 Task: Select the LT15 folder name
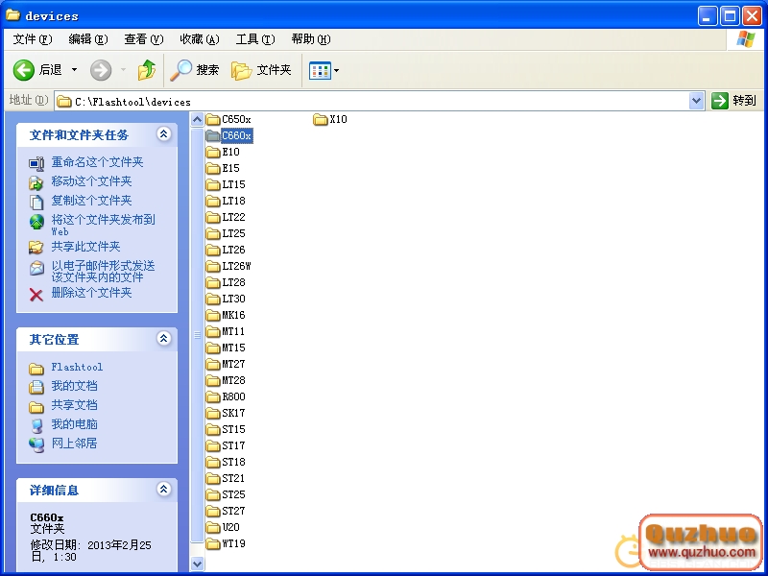click(233, 184)
